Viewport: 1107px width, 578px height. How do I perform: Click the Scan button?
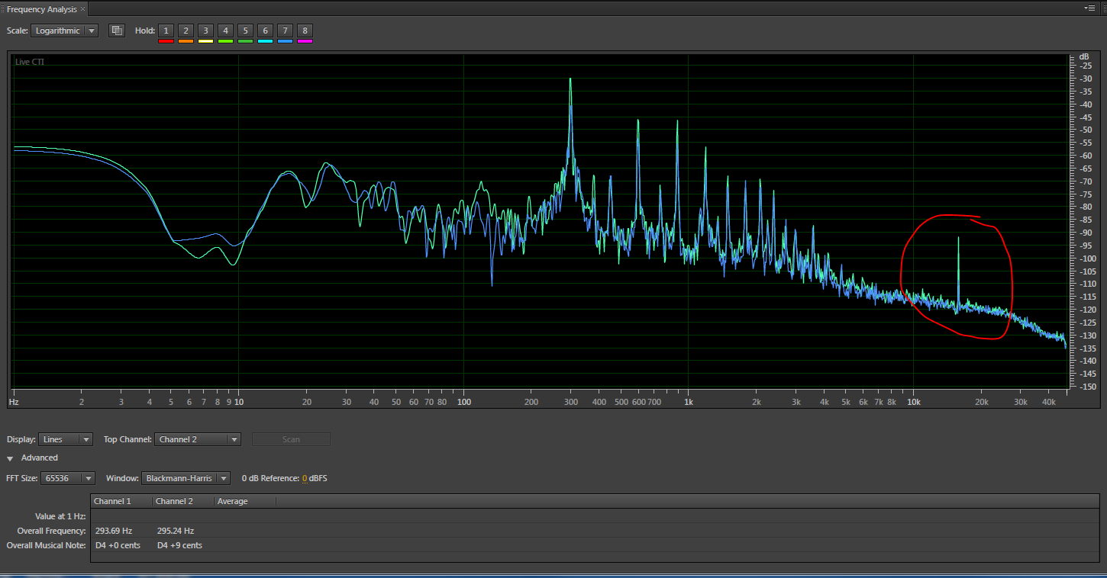291,439
